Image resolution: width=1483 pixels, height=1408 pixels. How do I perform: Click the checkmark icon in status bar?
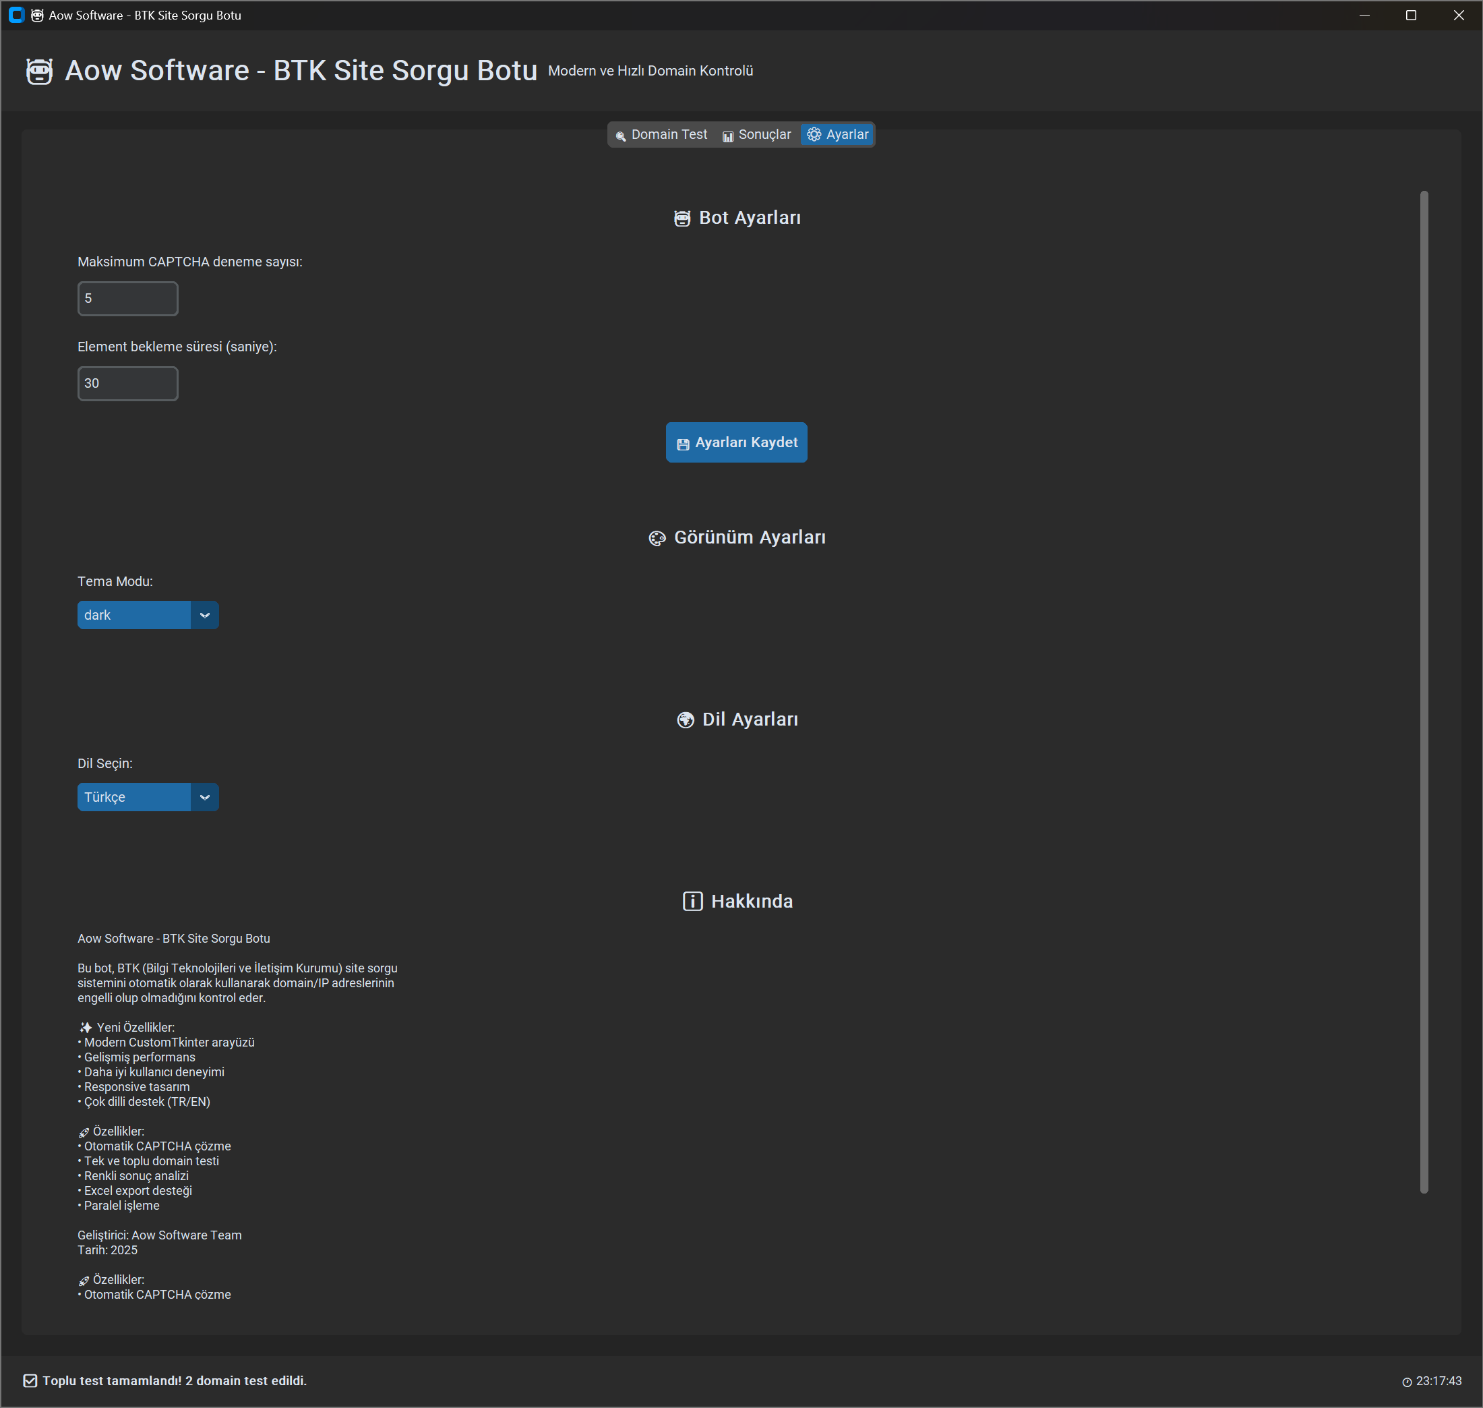pyautogui.click(x=30, y=1380)
